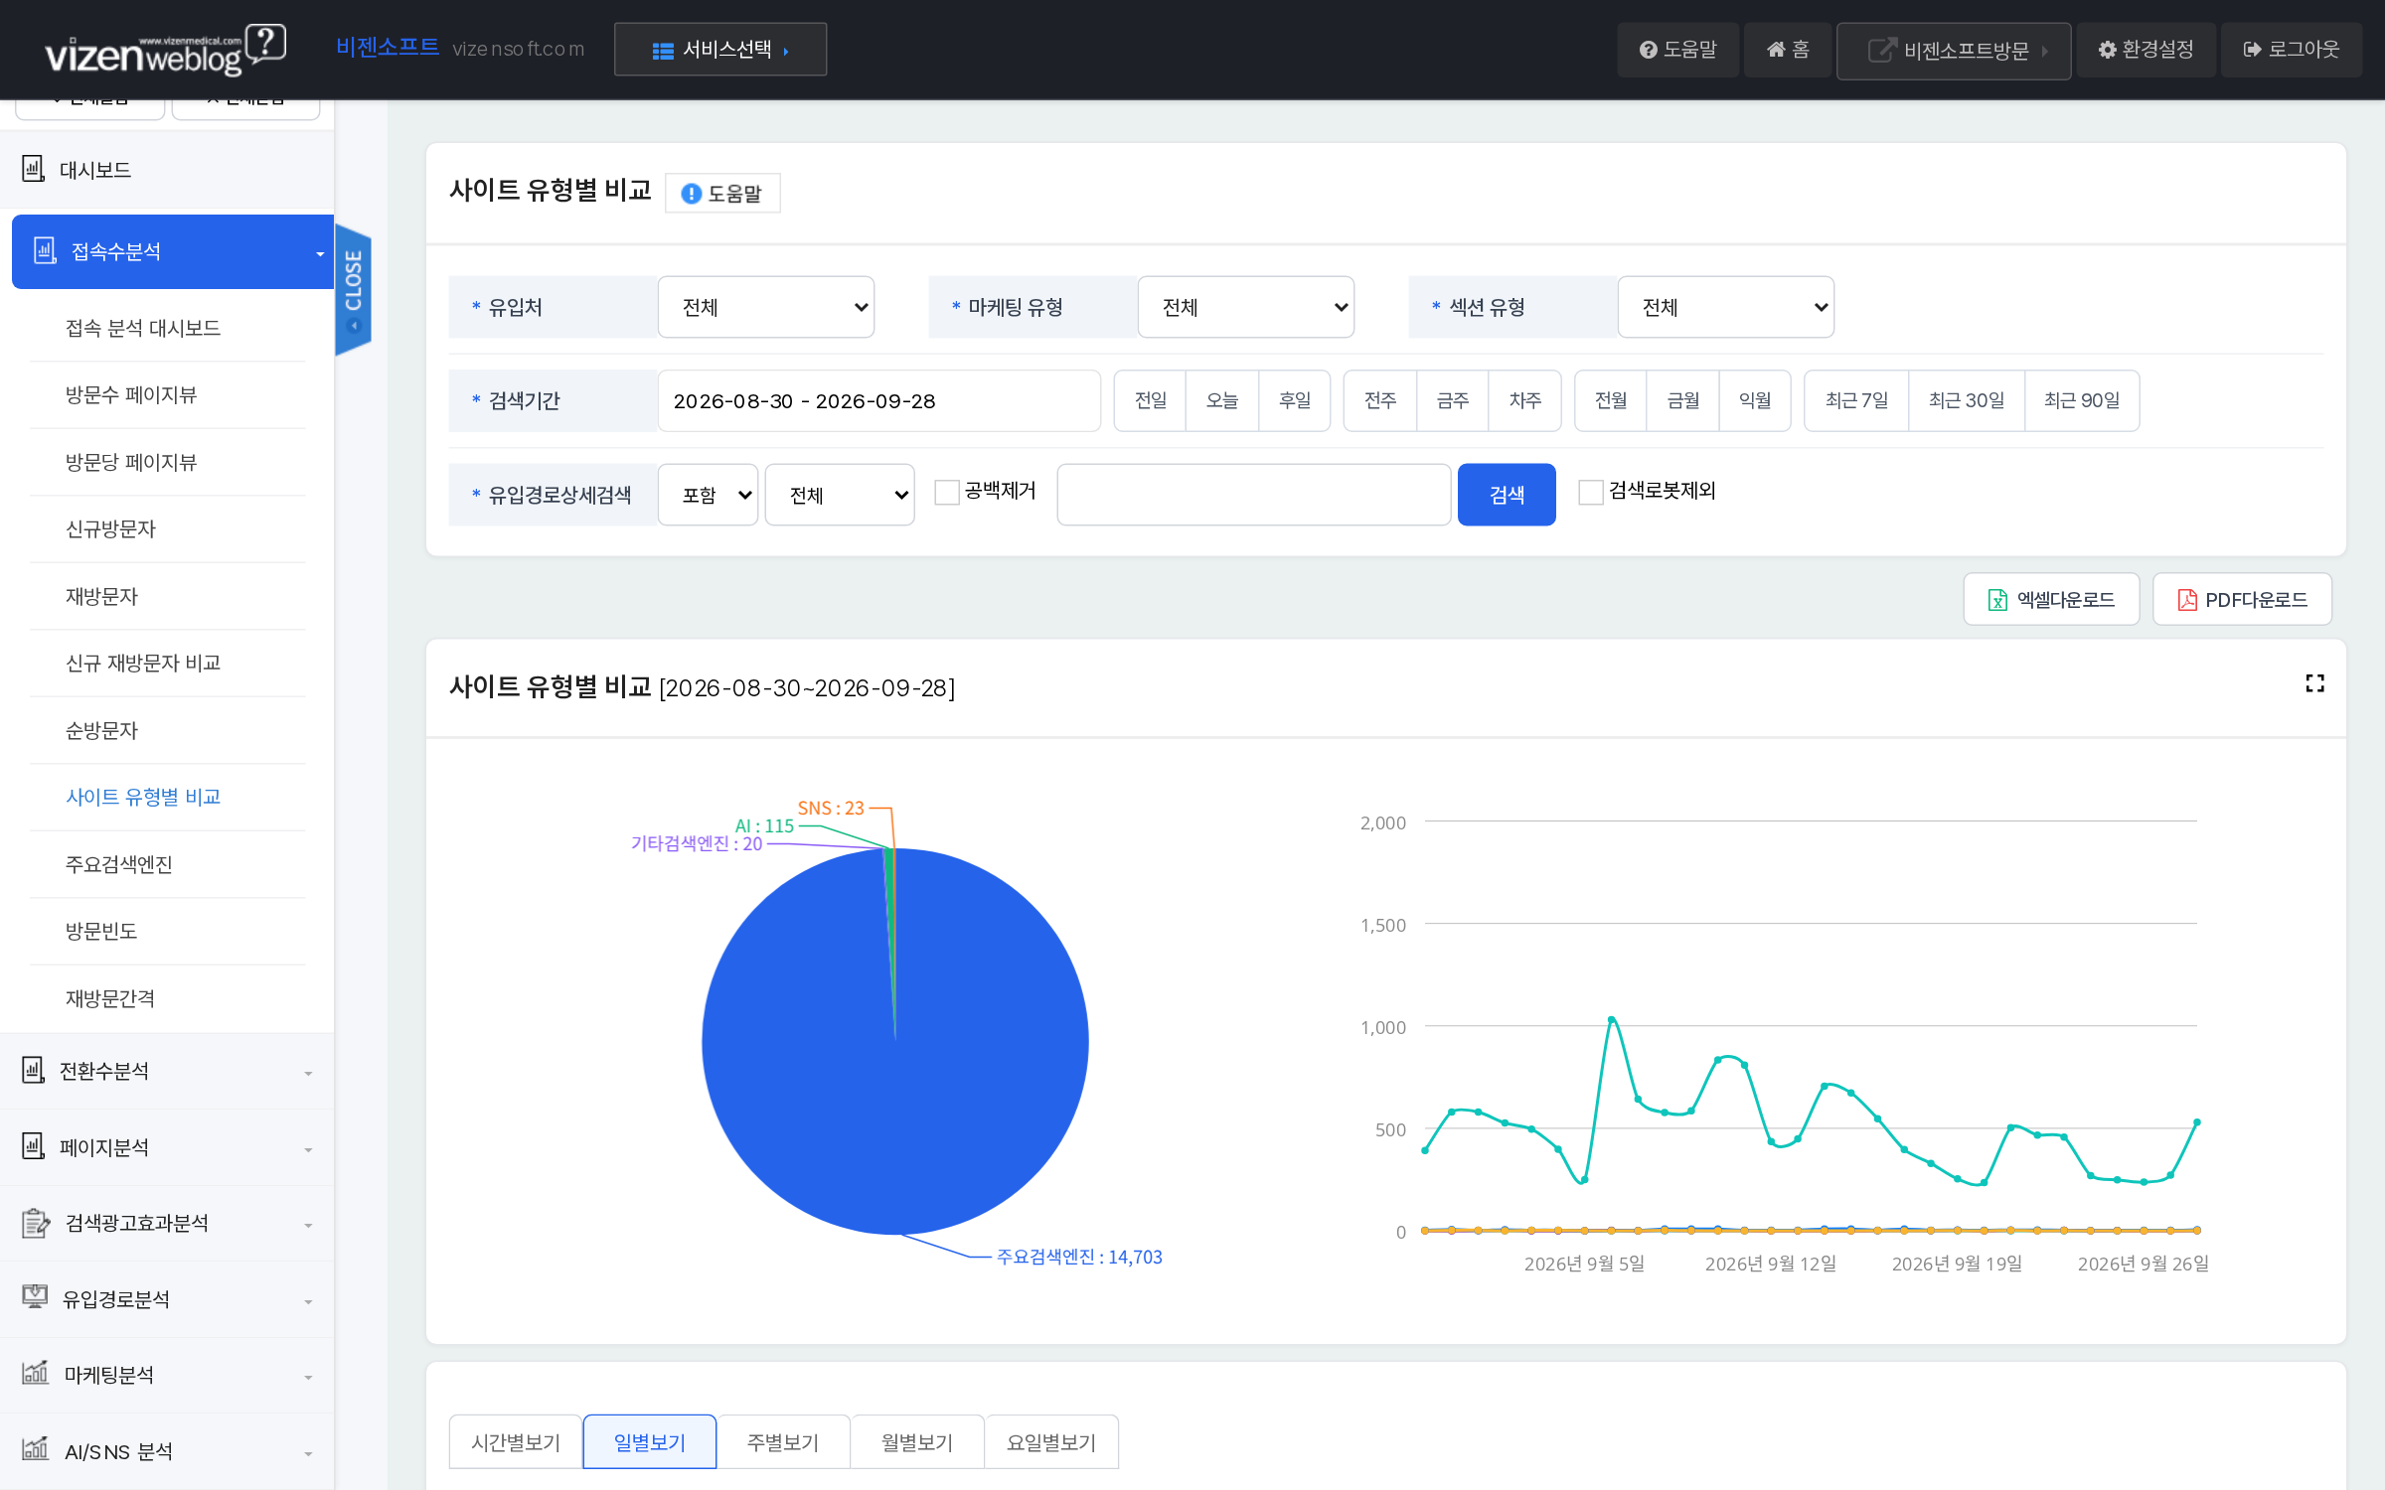Open 섹션 유형 dropdown

pyautogui.click(x=1726, y=307)
